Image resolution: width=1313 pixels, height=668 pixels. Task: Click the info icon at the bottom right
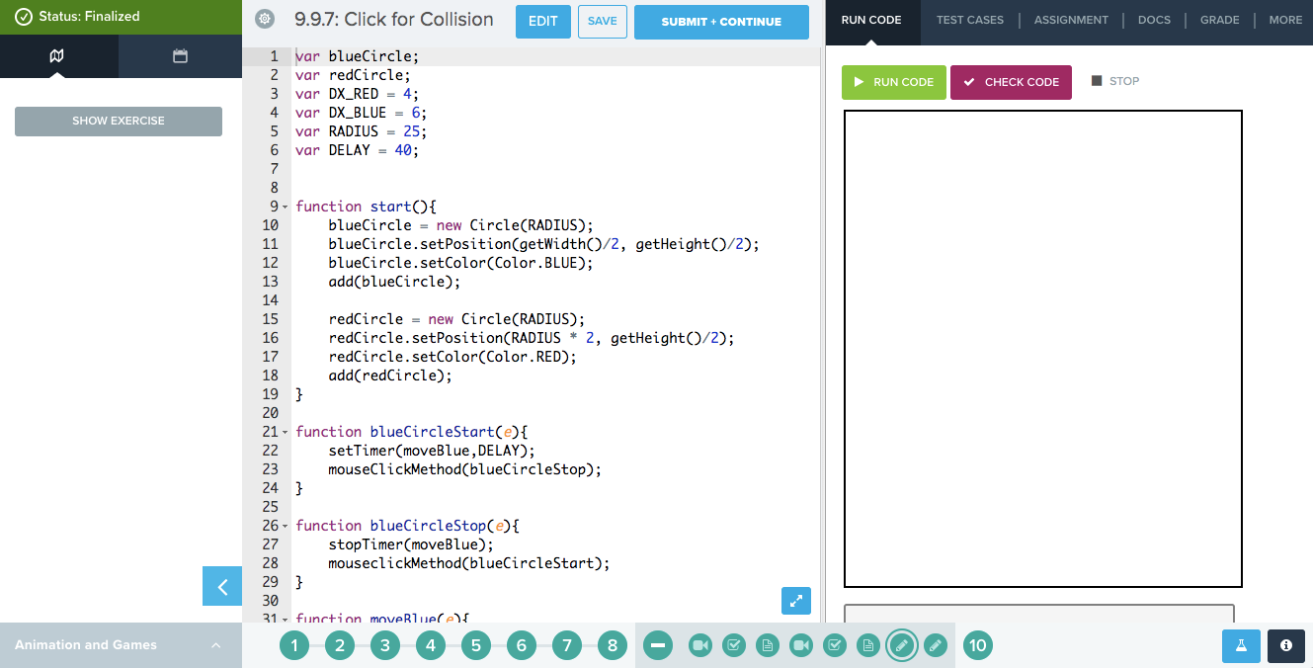pos(1285,645)
